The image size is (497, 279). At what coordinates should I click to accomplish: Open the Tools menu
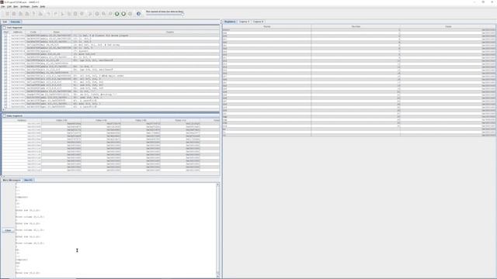[x=35, y=6]
